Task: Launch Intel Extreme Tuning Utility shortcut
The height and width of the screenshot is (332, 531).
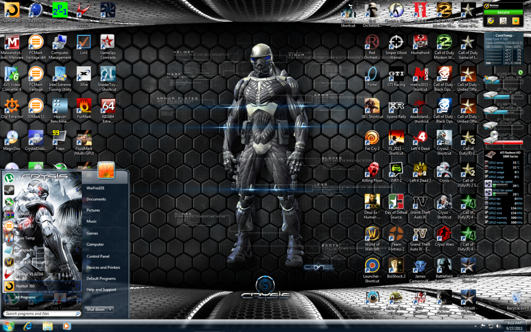Action: click(x=60, y=79)
